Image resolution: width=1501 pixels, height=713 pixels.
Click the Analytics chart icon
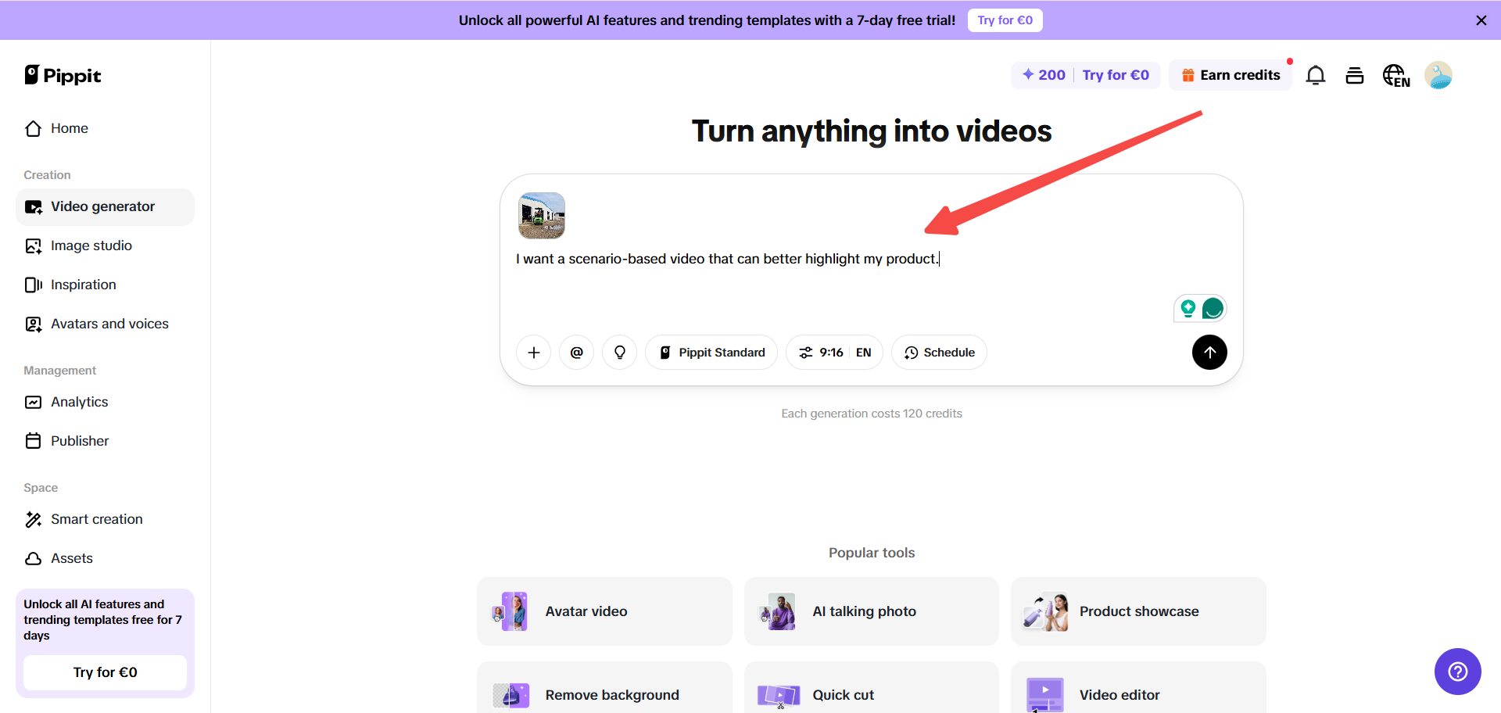point(33,402)
